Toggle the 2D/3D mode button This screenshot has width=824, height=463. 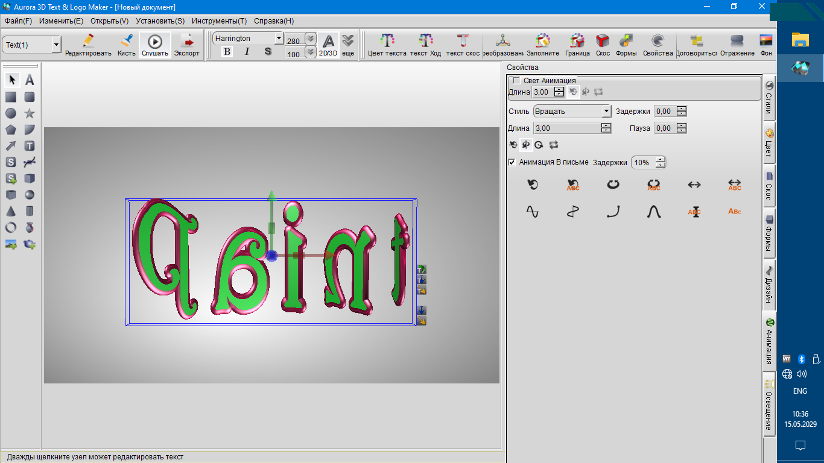point(328,45)
